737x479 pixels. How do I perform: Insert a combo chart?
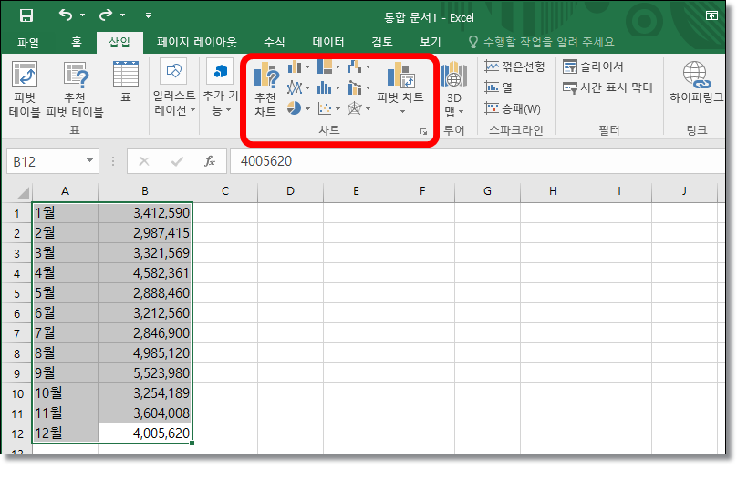point(358,87)
